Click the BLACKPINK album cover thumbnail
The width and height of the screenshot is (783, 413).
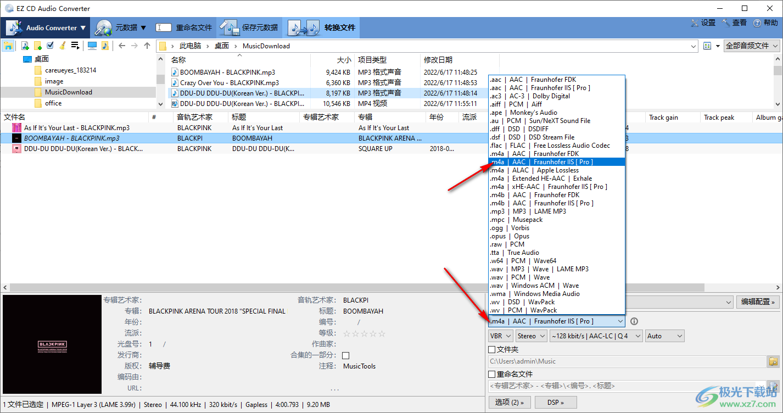point(52,344)
